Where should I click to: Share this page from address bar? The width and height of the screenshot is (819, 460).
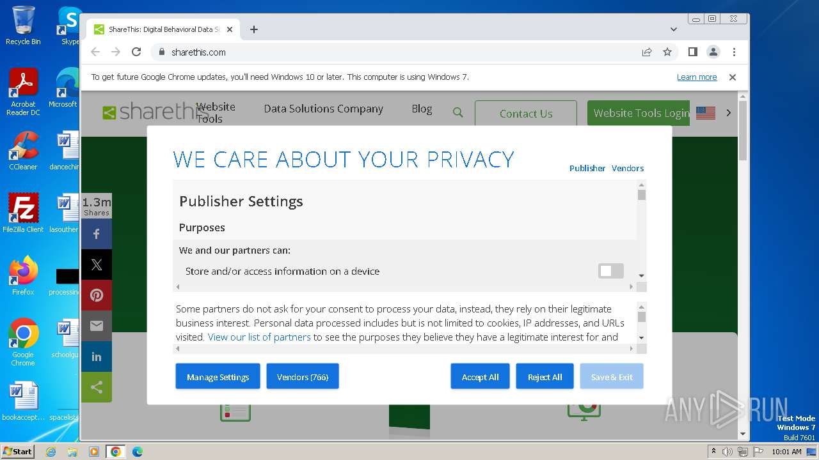[x=647, y=52]
